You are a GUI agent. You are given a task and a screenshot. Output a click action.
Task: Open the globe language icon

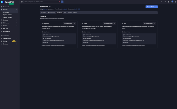coord(169,2)
